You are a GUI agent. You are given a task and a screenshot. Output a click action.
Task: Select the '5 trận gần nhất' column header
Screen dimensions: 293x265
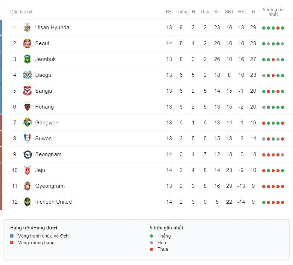coord(273,12)
